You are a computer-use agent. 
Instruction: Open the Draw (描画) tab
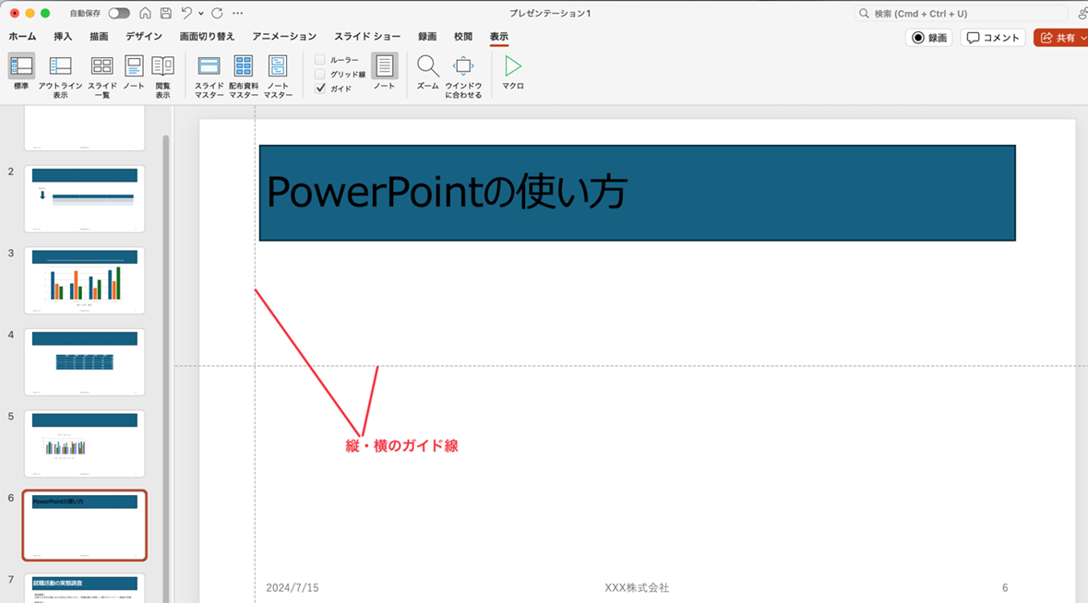coord(100,37)
